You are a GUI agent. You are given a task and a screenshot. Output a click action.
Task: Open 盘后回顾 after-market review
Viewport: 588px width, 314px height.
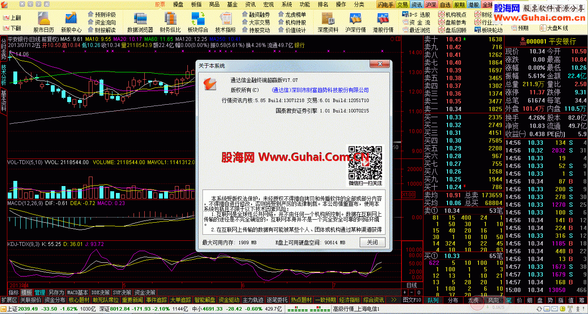pyautogui.click(x=452, y=30)
